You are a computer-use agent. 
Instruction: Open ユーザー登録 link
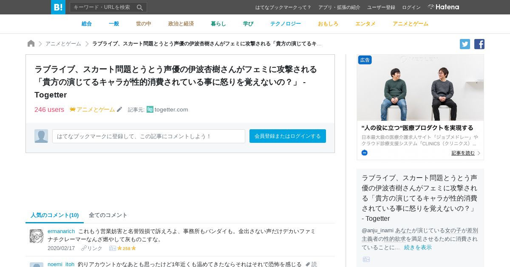[381, 7]
